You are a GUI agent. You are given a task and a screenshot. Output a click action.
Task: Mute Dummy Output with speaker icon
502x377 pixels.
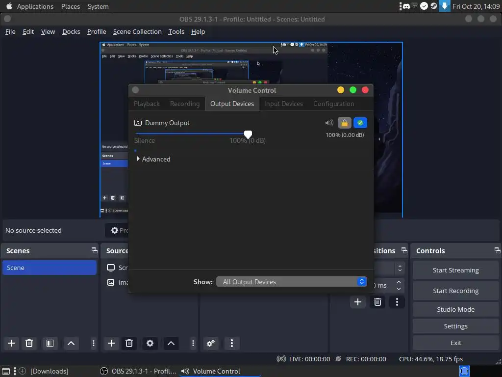329,123
